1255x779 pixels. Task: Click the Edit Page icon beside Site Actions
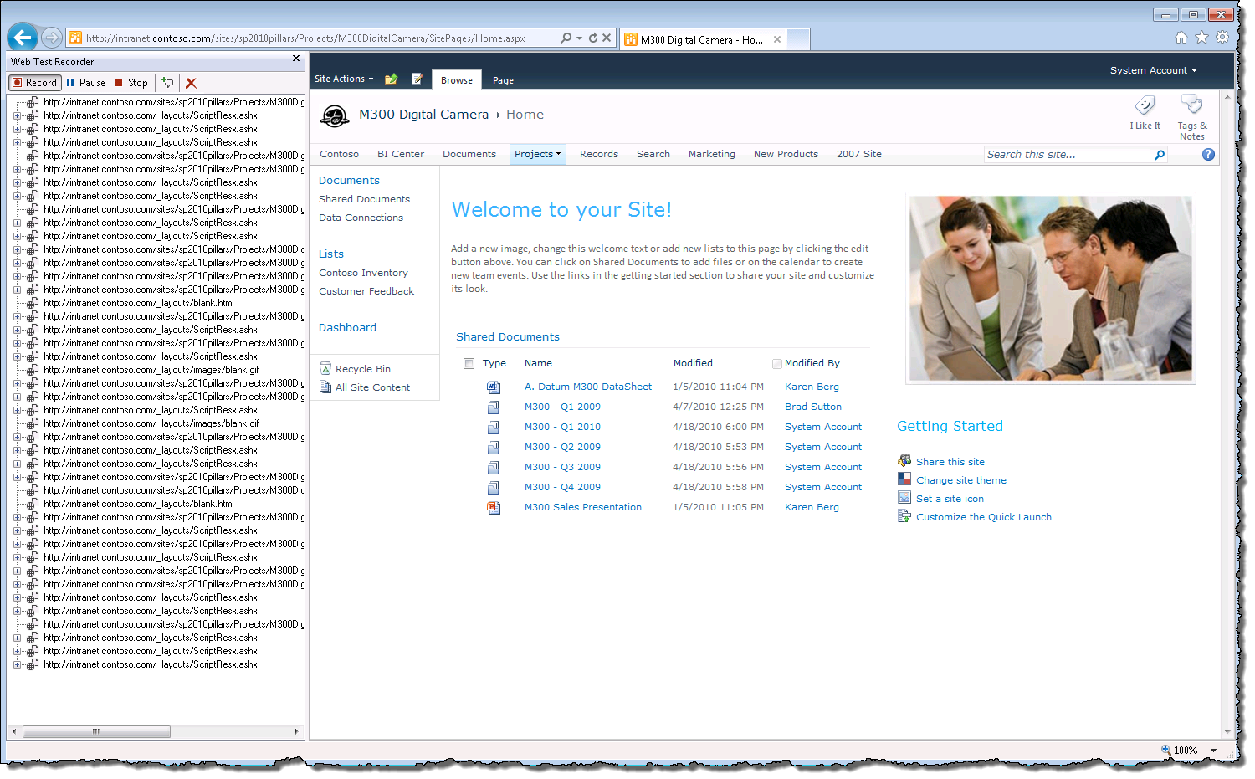417,79
